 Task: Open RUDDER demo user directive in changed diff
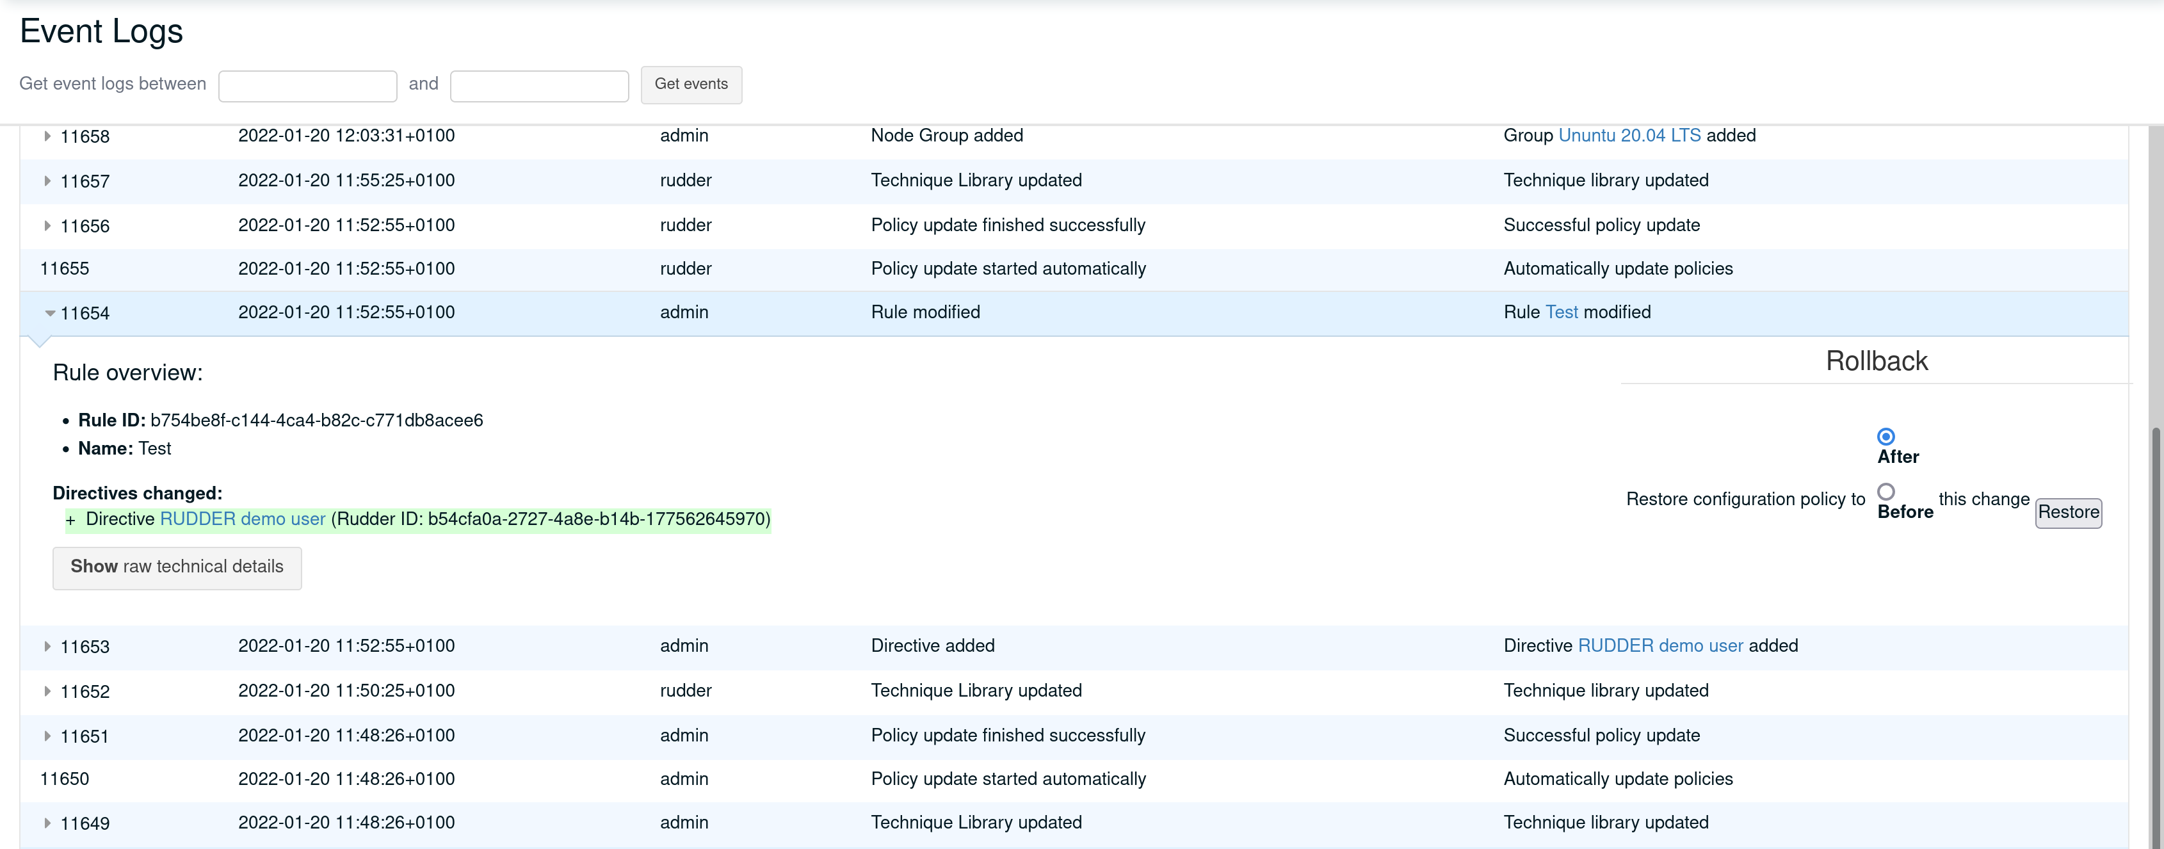point(243,519)
